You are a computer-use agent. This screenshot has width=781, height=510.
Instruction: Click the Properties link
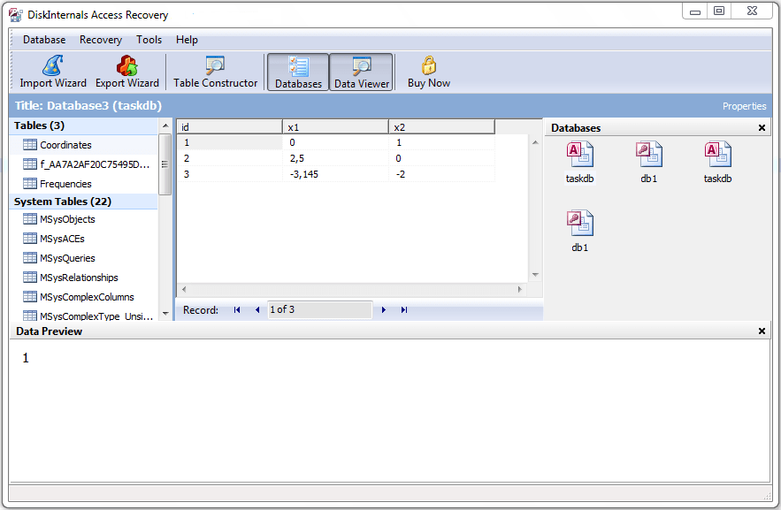pos(744,105)
